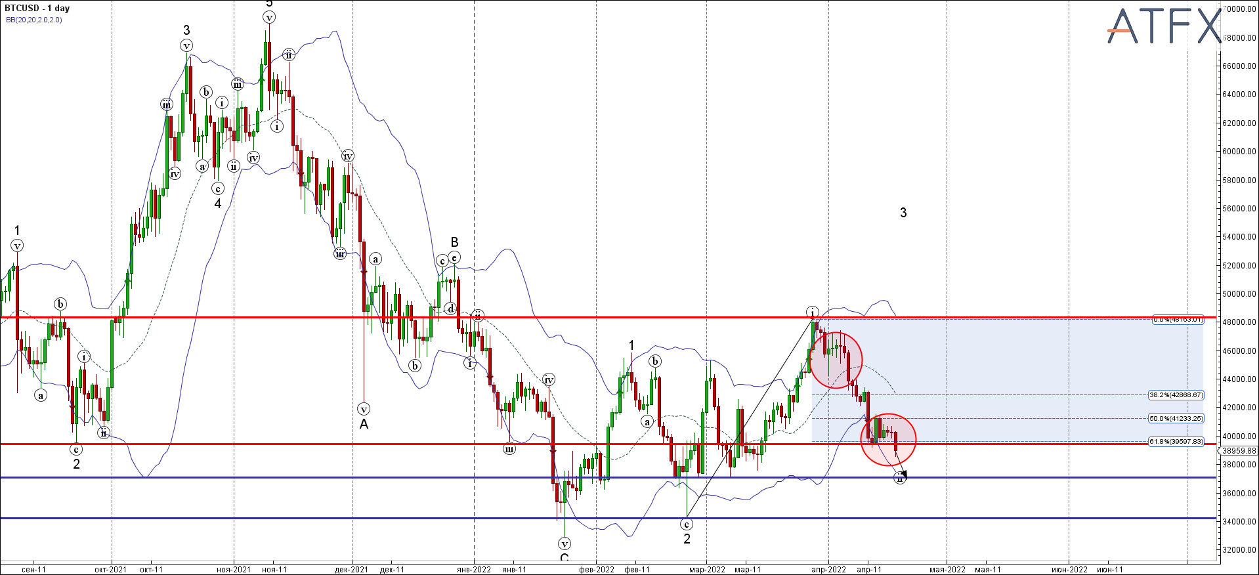
Task: Click the 50000.00 price axis label
Action: point(1240,294)
